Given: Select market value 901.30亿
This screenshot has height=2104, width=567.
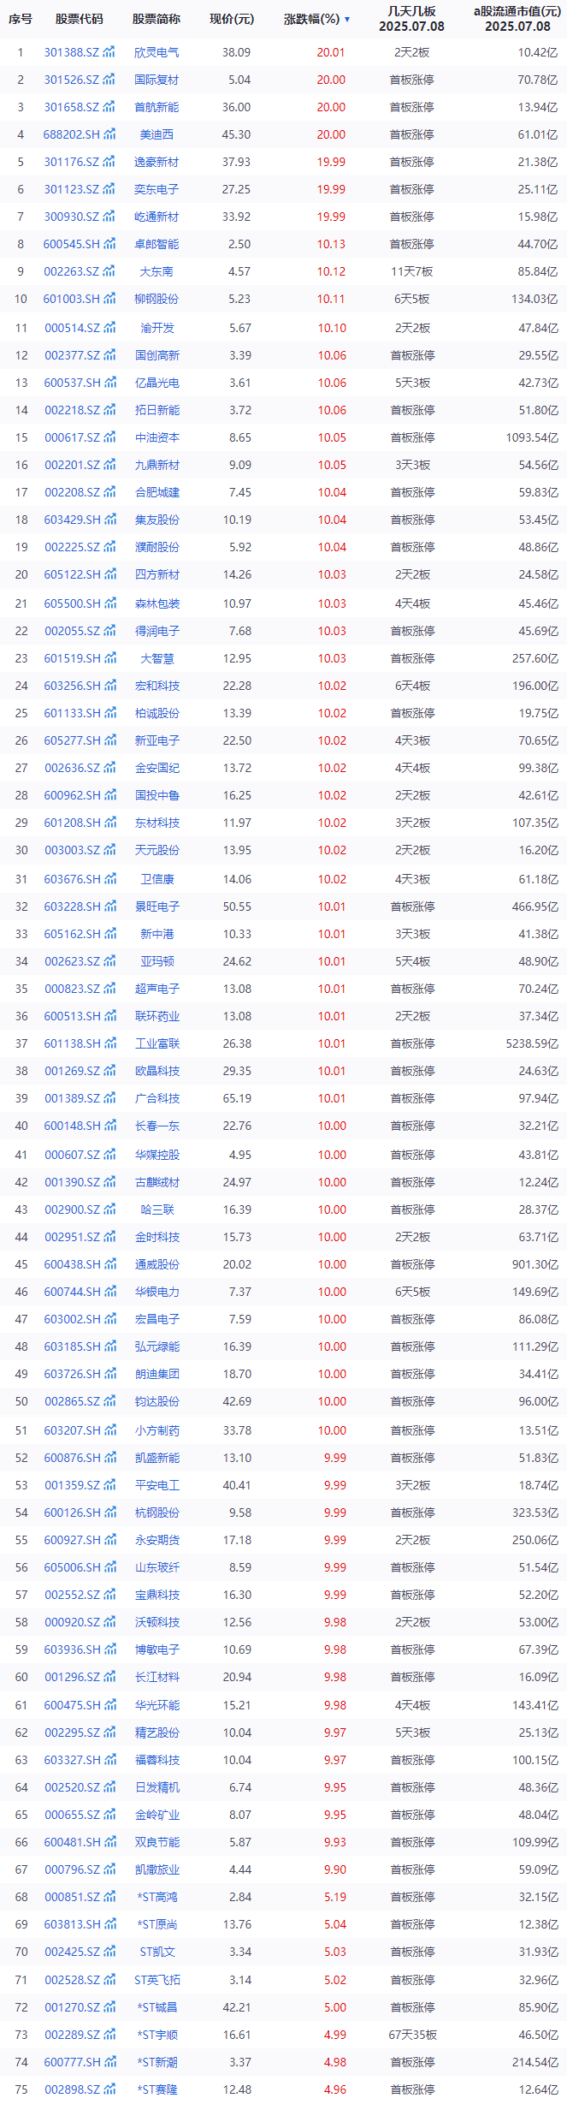Looking at the screenshot, I should pyautogui.click(x=535, y=1264).
